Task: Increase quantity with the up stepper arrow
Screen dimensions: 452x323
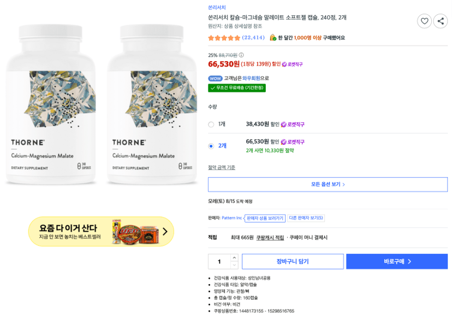Action: [x=234, y=257]
